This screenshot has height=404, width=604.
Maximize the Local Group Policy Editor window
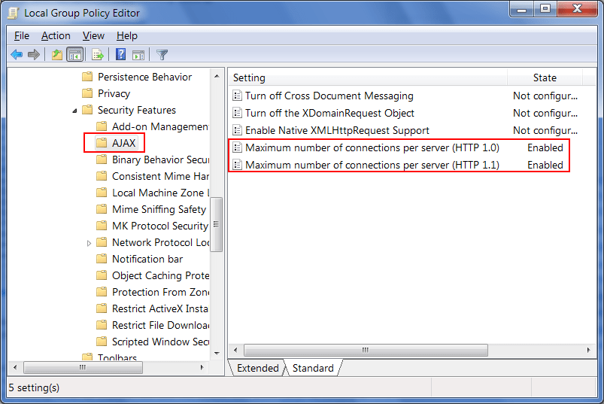pyautogui.click(x=545, y=8)
